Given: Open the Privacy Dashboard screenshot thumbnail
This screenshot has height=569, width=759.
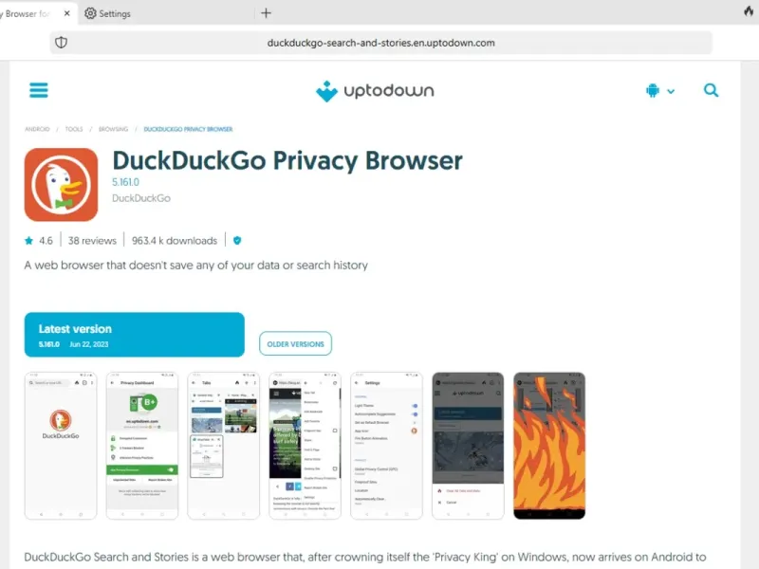Looking at the screenshot, I should (142, 446).
